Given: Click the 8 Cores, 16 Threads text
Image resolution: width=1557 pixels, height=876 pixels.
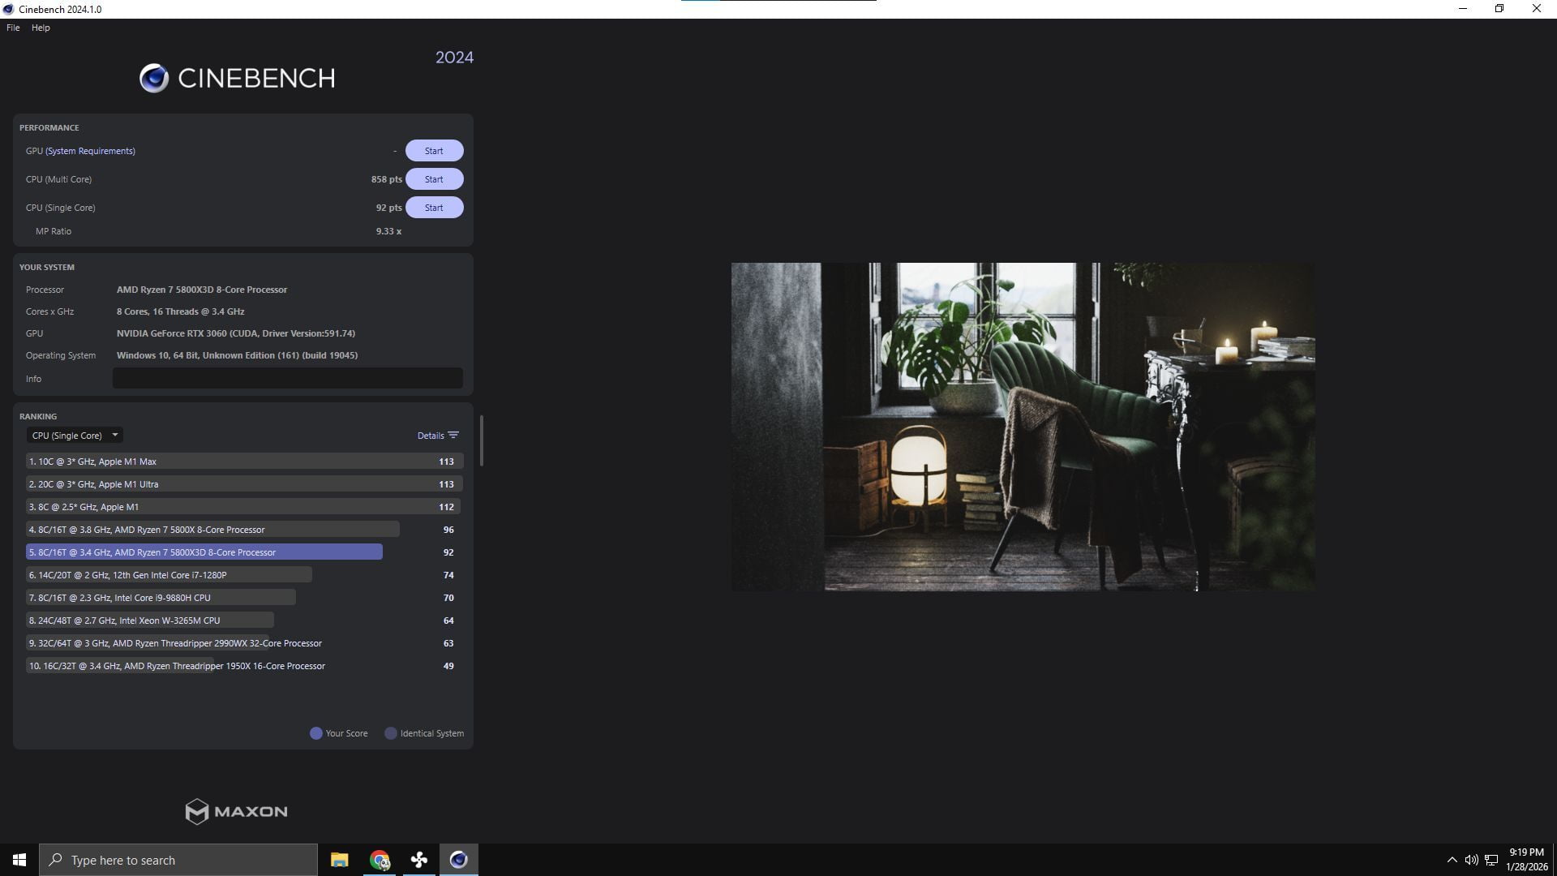Looking at the screenshot, I should tap(180, 311).
